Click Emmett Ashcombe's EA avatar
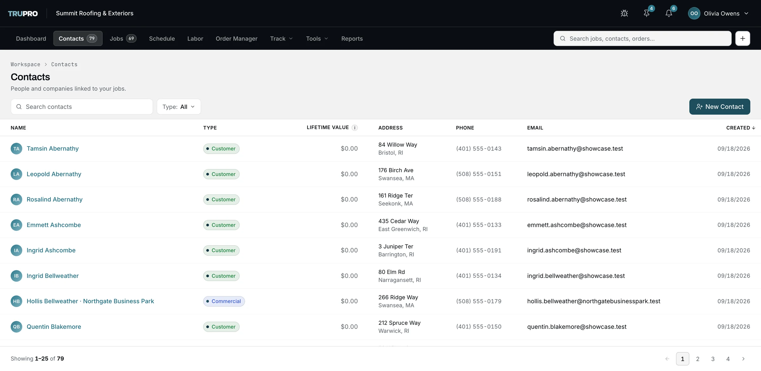The height and width of the screenshot is (371, 761). [x=16, y=225]
